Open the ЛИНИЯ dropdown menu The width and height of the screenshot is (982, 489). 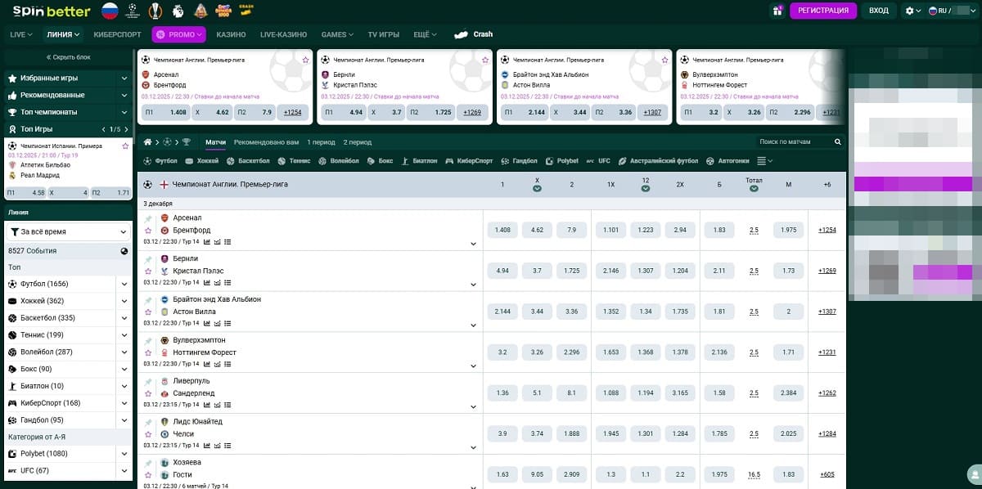click(64, 34)
